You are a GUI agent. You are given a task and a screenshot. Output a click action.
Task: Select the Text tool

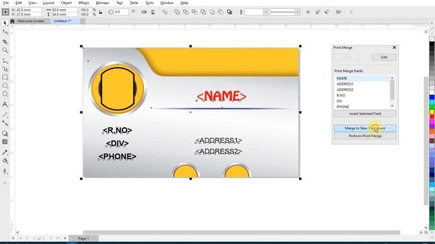(5, 104)
